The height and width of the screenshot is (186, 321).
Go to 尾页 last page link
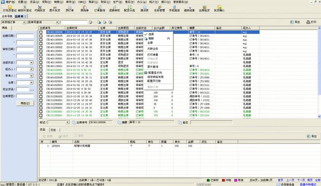coord(310,180)
